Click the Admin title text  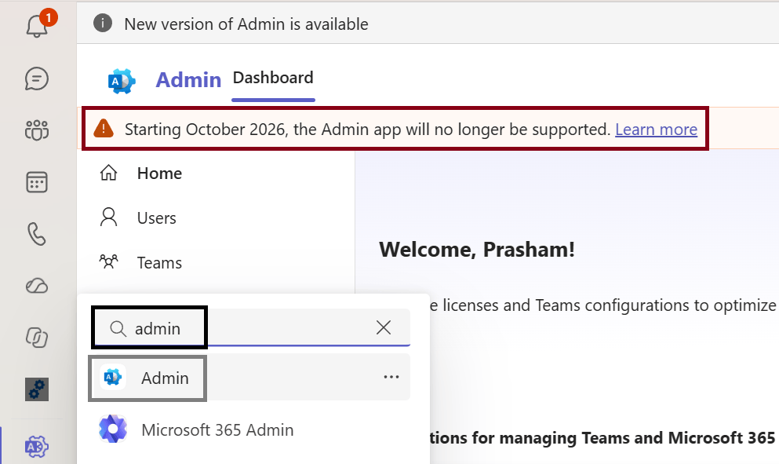[x=189, y=79]
